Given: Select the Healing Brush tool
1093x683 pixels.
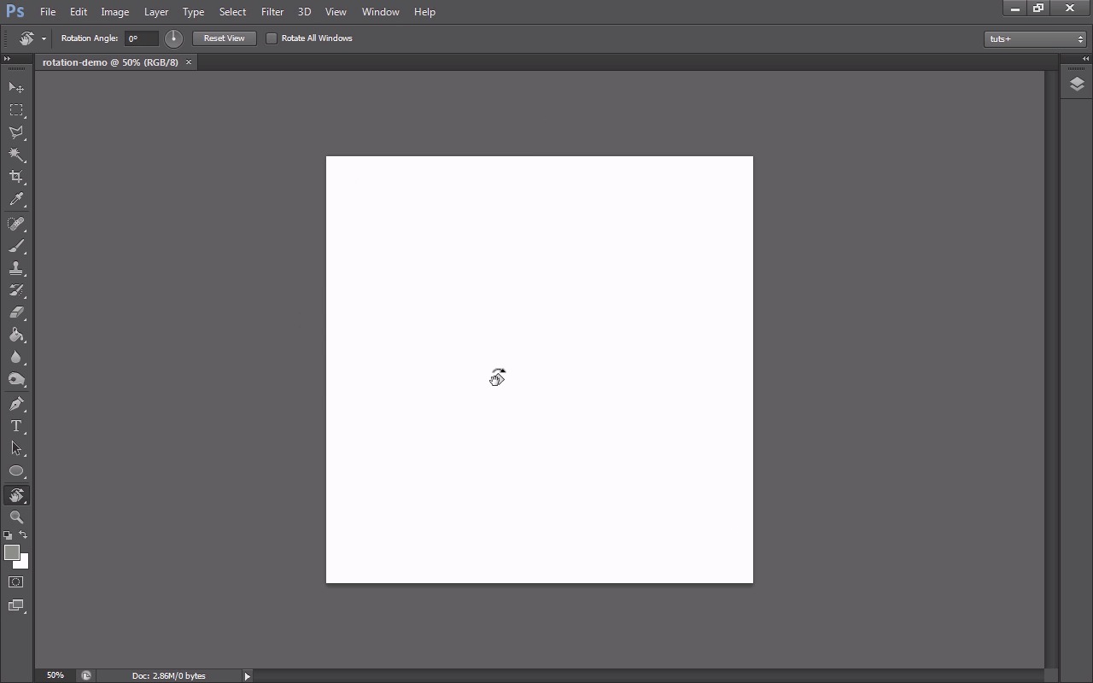Looking at the screenshot, I should [x=16, y=224].
